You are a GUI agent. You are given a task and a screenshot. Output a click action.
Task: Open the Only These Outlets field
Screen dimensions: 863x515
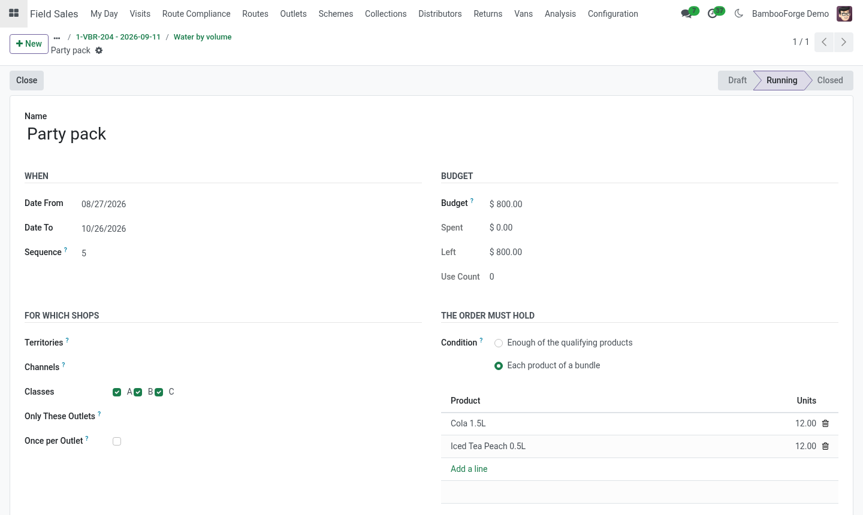pyautogui.click(x=267, y=416)
